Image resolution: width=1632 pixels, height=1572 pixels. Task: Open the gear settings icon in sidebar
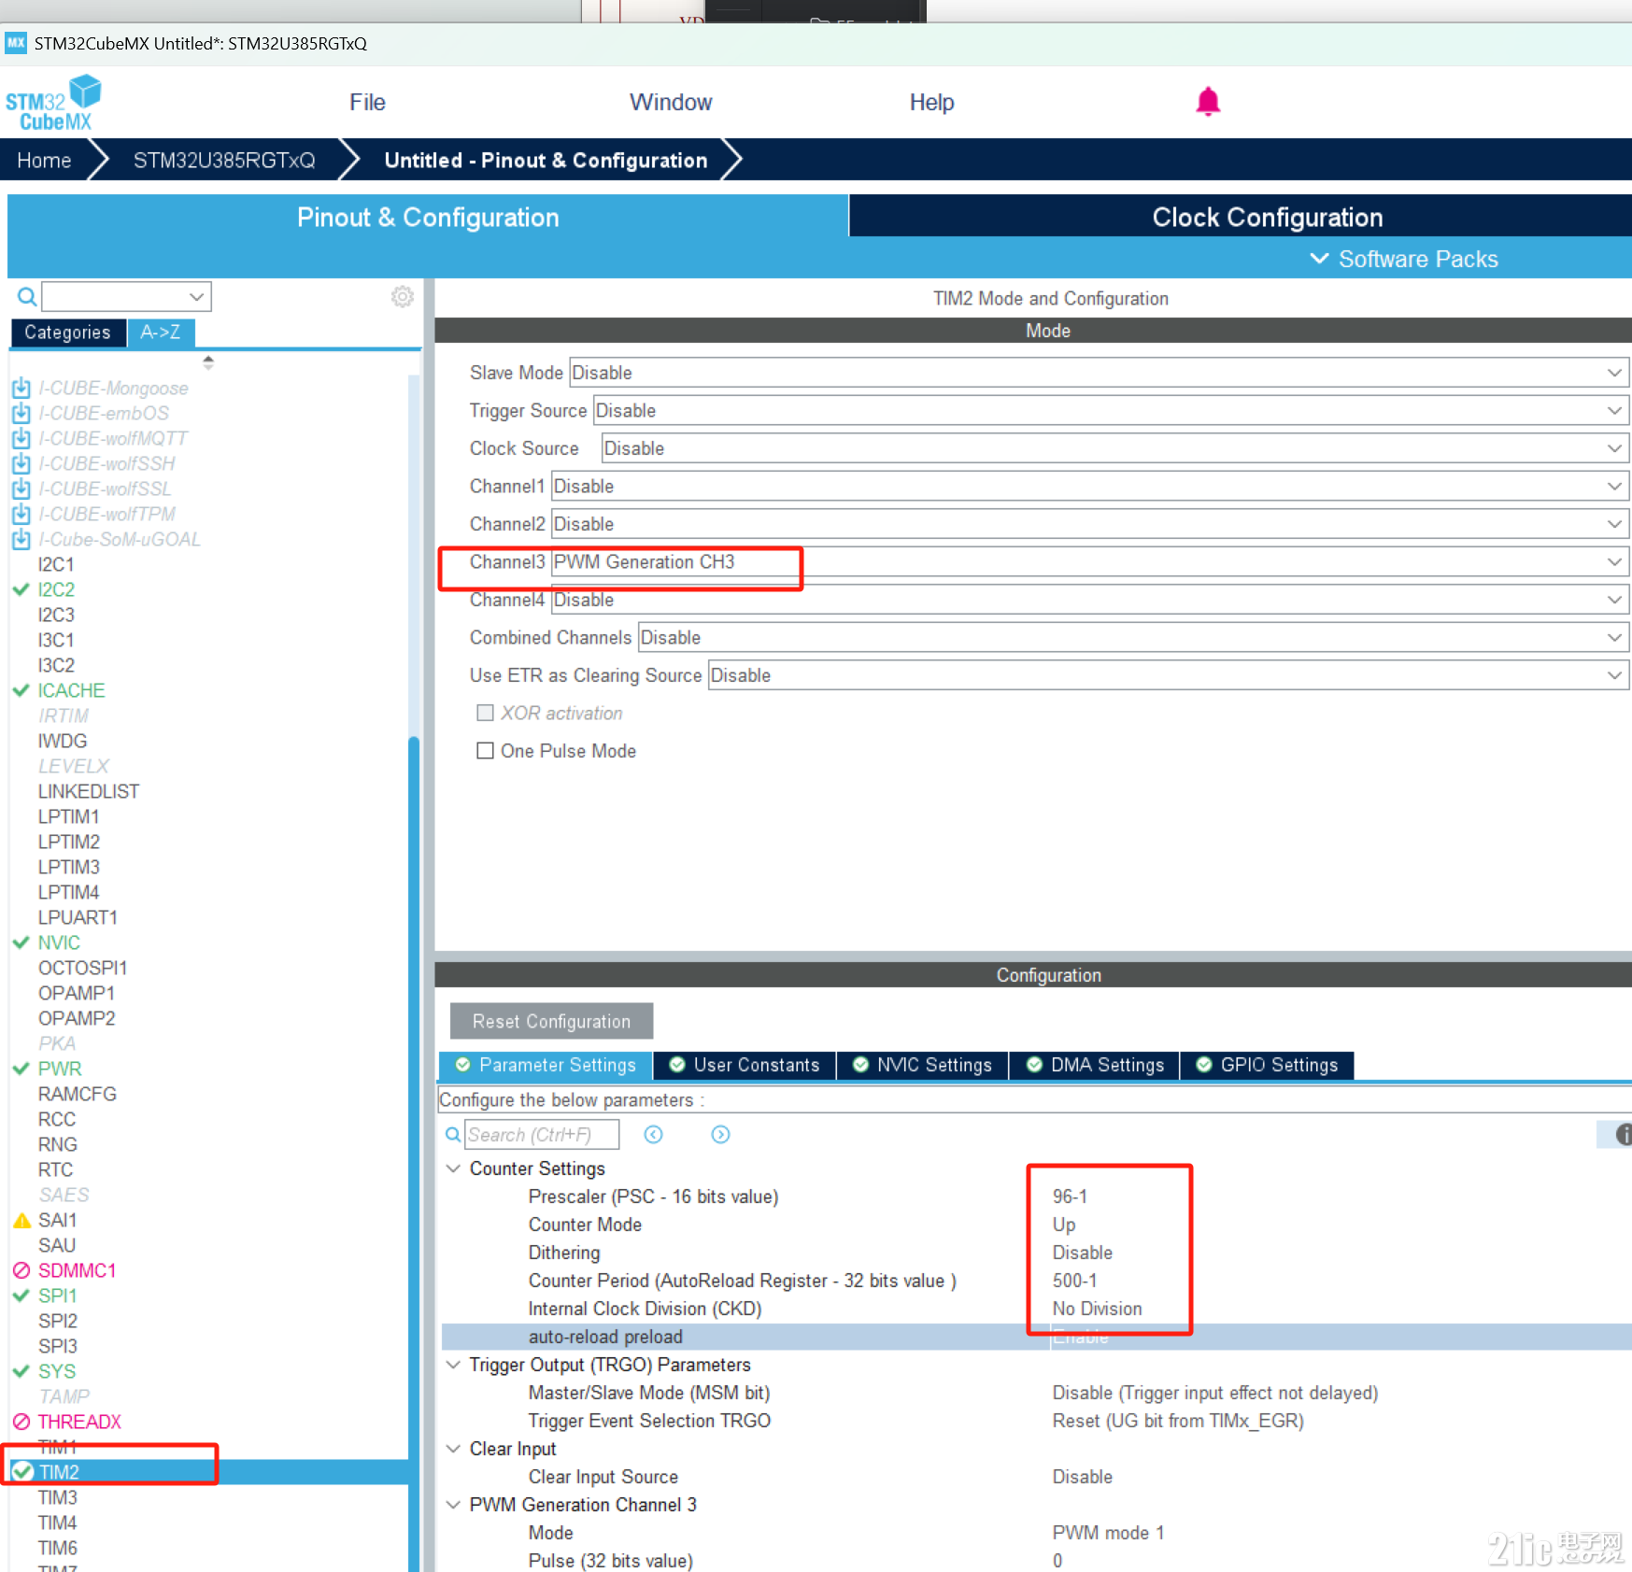(402, 297)
